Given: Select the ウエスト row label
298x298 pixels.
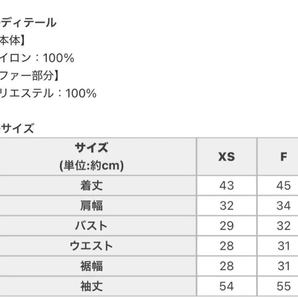Looking at the screenshot, I should 92,246.
